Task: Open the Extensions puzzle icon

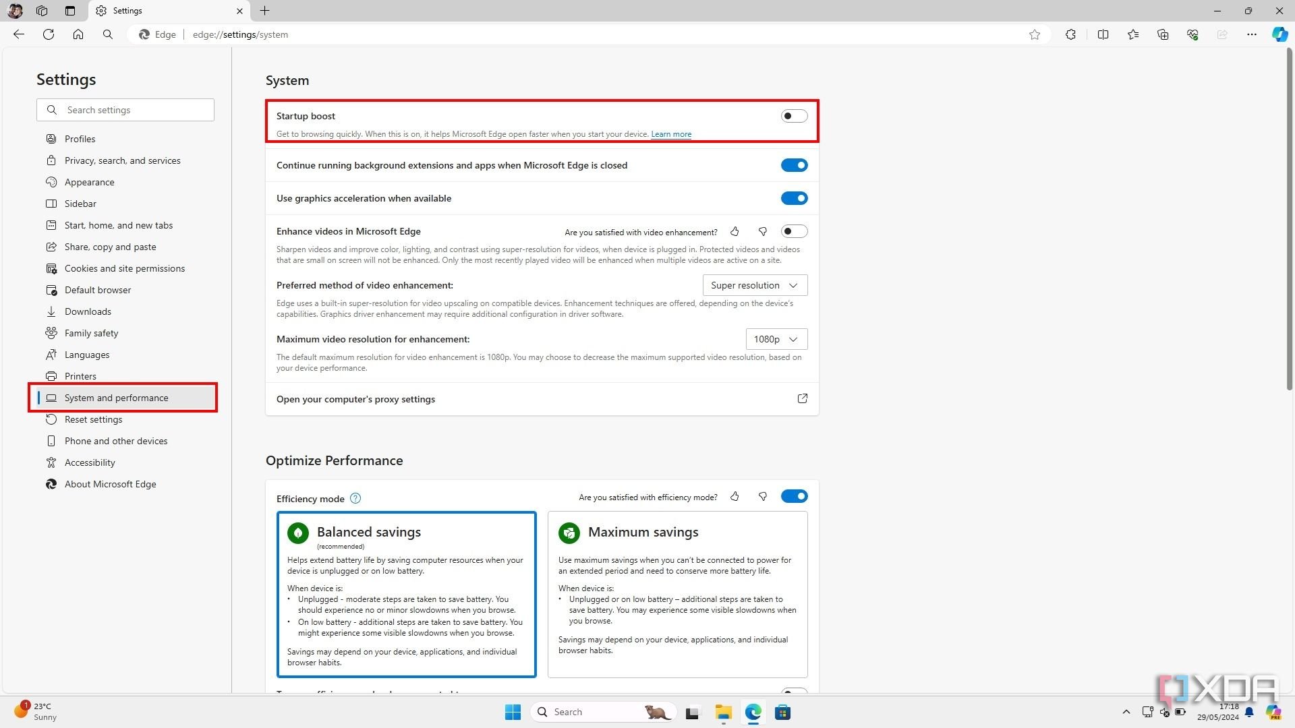Action: 1070,34
